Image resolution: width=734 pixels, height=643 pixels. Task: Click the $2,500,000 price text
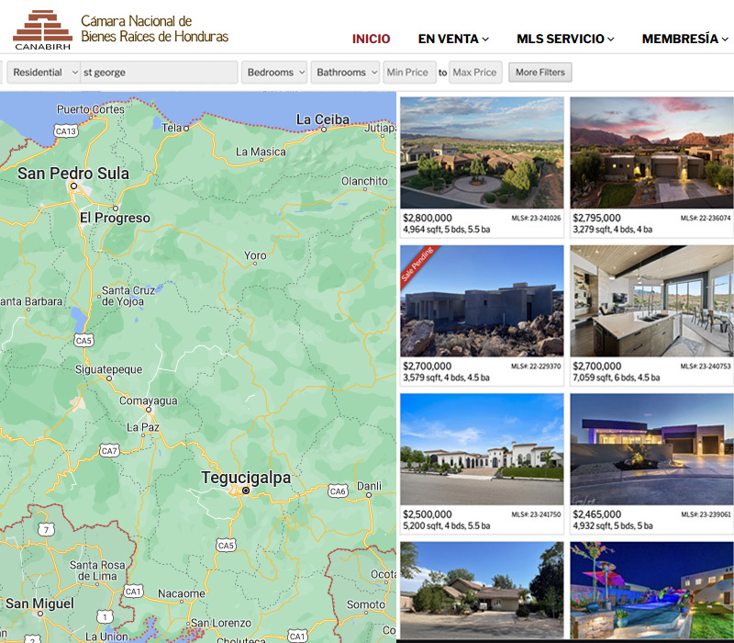(428, 514)
